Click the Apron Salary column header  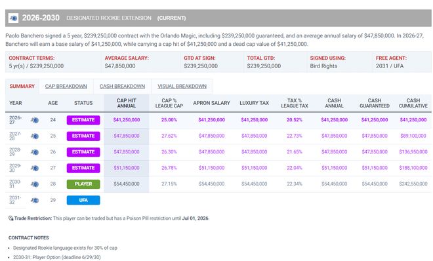coord(211,103)
